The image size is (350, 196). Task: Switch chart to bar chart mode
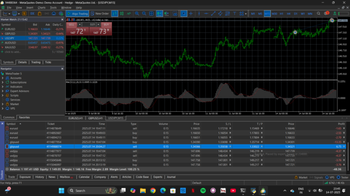(x=115, y=14)
